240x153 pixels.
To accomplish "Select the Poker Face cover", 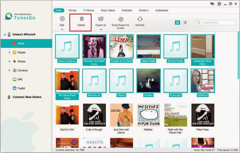I will point(203,115).
